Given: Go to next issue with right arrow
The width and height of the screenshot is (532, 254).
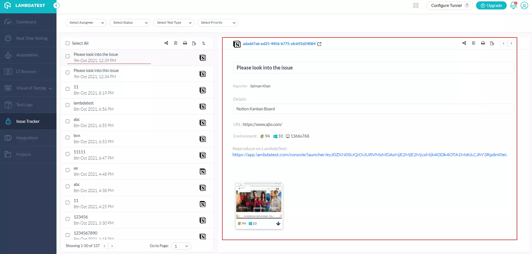Looking at the screenshot, I should click(511, 43).
